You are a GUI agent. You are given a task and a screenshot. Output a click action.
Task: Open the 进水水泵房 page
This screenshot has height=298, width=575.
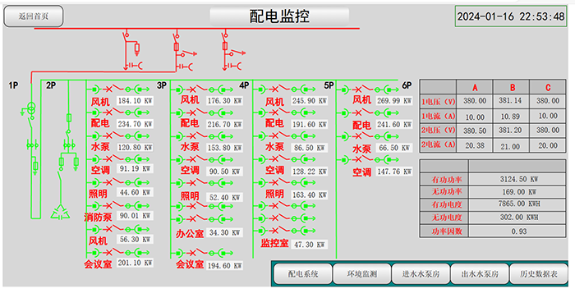pyautogui.click(x=421, y=274)
